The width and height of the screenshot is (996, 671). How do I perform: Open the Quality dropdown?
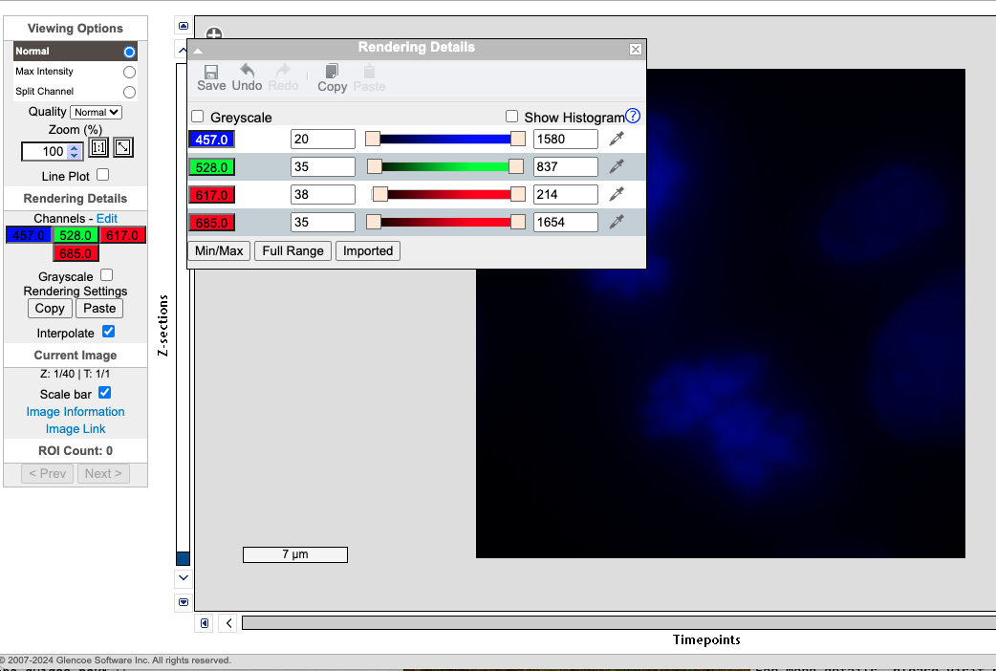[96, 112]
